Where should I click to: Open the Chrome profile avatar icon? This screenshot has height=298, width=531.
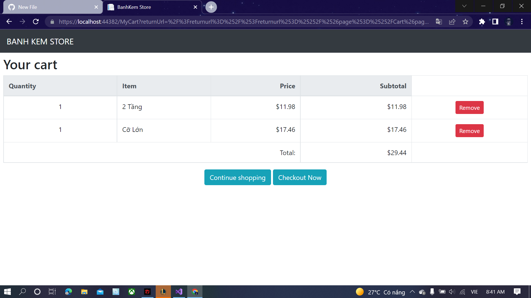pyautogui.click(x=509, y=22)
